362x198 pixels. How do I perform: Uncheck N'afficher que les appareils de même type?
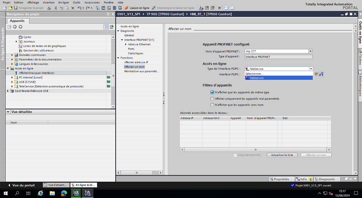tap(212, 92)
